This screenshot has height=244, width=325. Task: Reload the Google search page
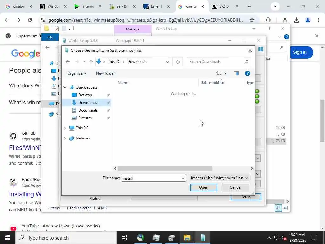tap(30, 20)
